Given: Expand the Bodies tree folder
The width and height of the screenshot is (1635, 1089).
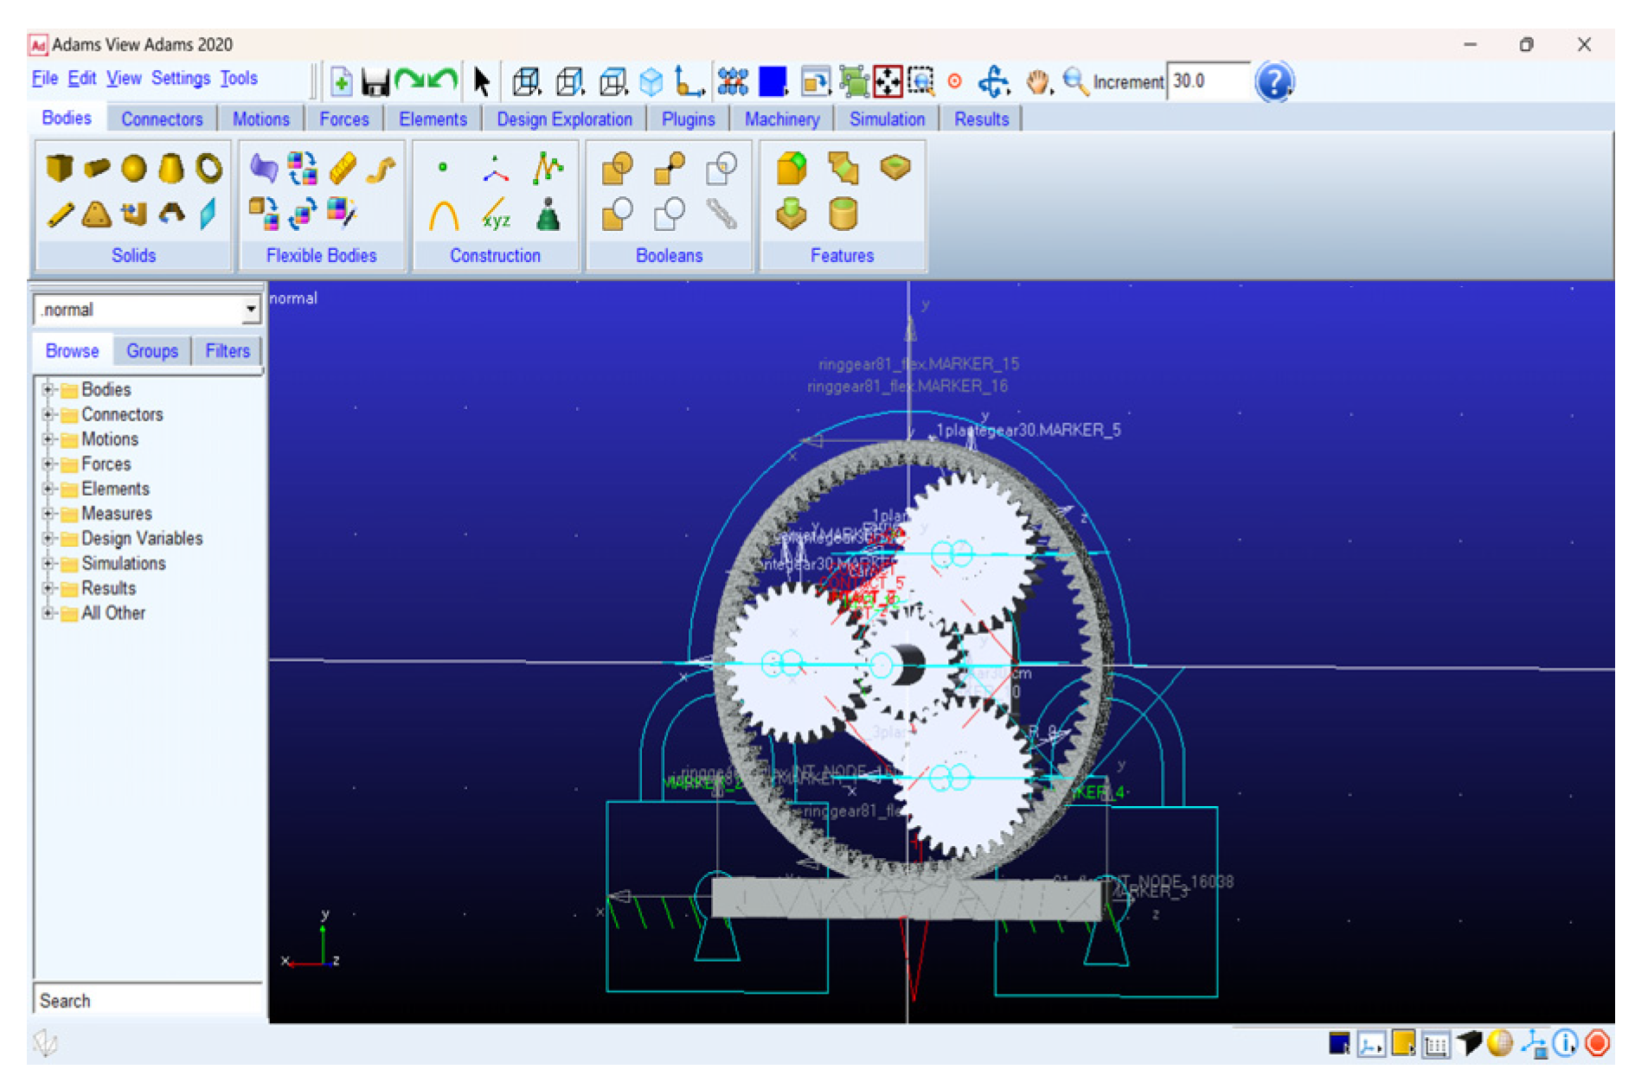Looking at the screenshot, I should (49, 389).
